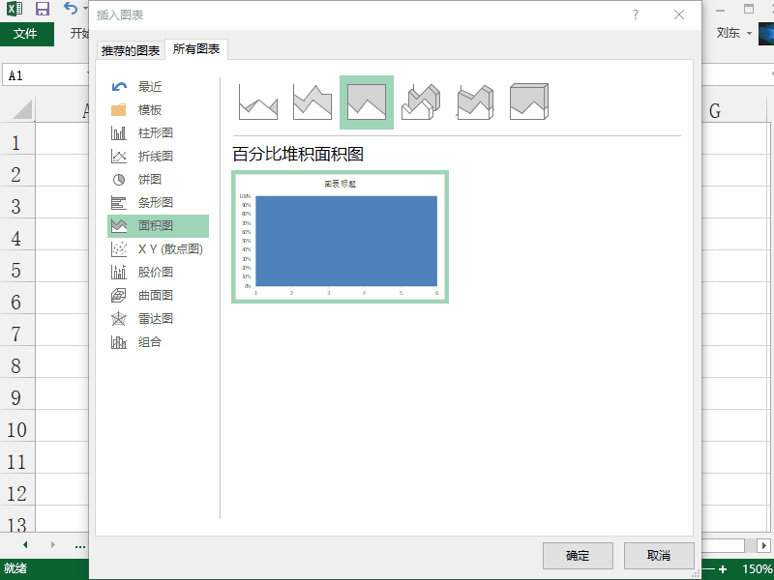Viewport: 774px width, 580px height.
Task: Select the X Y (散点图) scatter category
Action: (x=158, y=249)
